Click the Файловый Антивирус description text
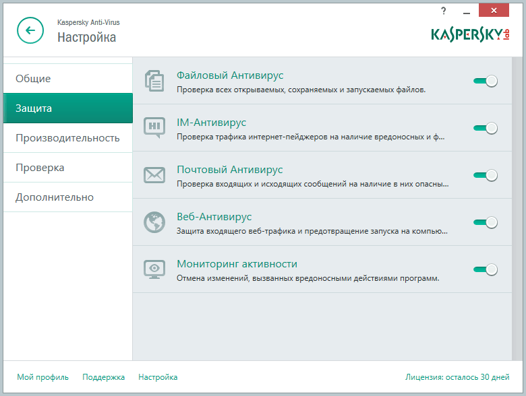This screenshot has height=396, width=526. pyautogui.click(x=301, y=90)
